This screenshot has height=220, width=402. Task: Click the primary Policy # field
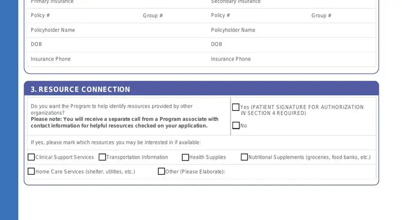pos(95,16)
